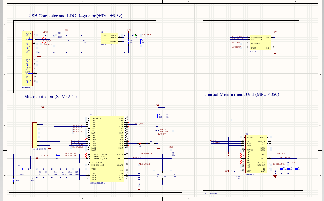Image resolution: width=324 pixels, height=201 pixels.
Task: Click the PC13-ANTI_TAMP pin name
Action: coord(99,154)
